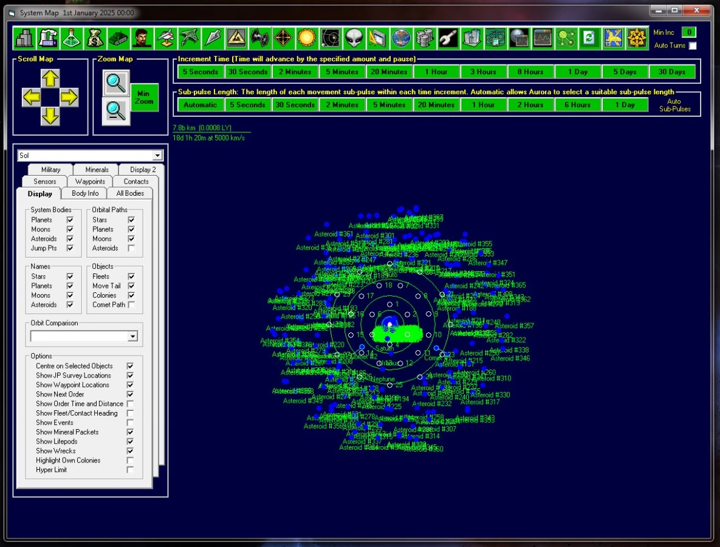The image size is (720, 547).
Task: Click the gold medal star icon
Action: pos(637,38)
